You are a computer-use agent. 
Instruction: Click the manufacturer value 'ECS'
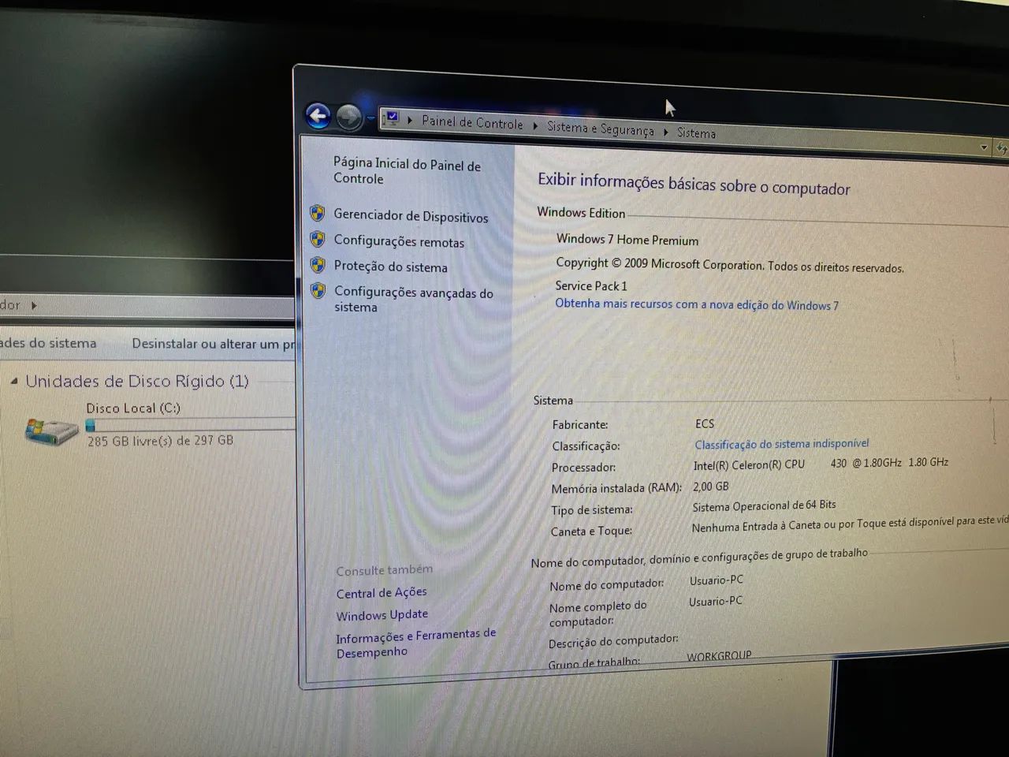(704, 423)
